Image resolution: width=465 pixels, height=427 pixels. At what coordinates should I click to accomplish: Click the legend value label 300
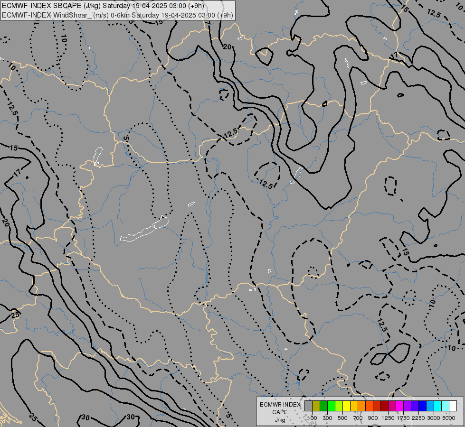(x=327, y=418)
